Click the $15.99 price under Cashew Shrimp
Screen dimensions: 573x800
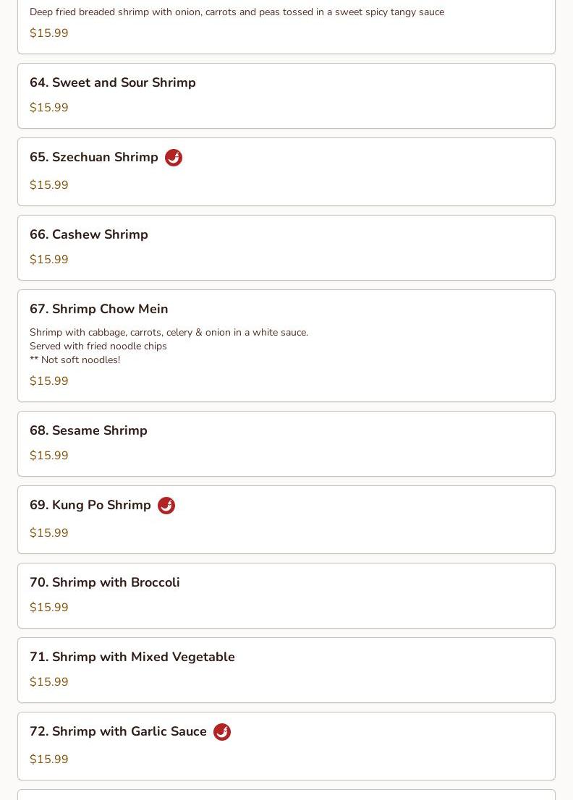point(49,259)
